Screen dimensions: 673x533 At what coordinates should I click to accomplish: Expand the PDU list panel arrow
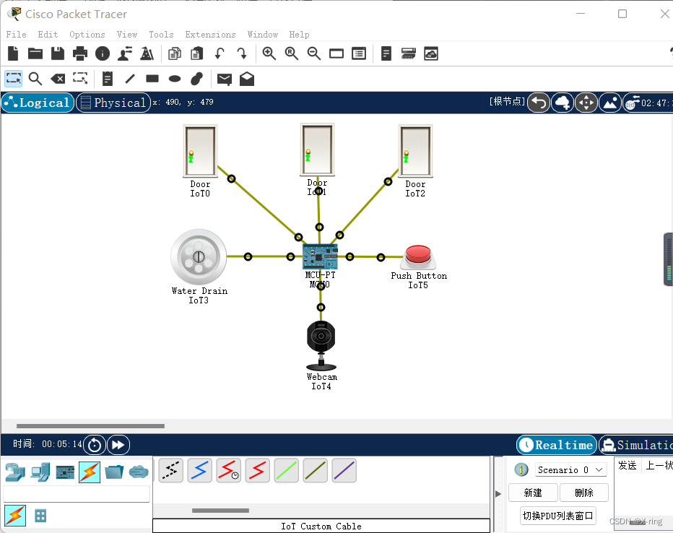pos(498,494)
